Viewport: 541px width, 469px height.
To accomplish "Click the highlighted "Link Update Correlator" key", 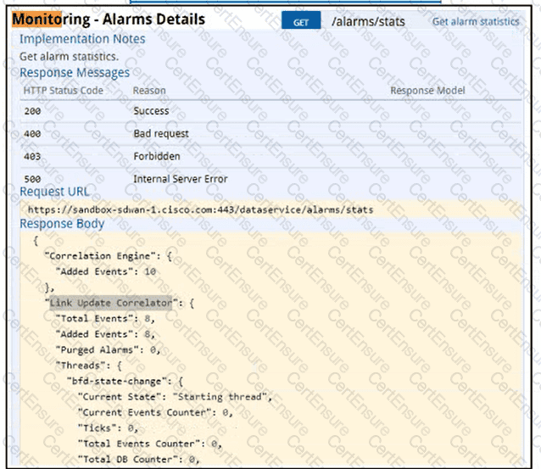I will click(109, 302).
